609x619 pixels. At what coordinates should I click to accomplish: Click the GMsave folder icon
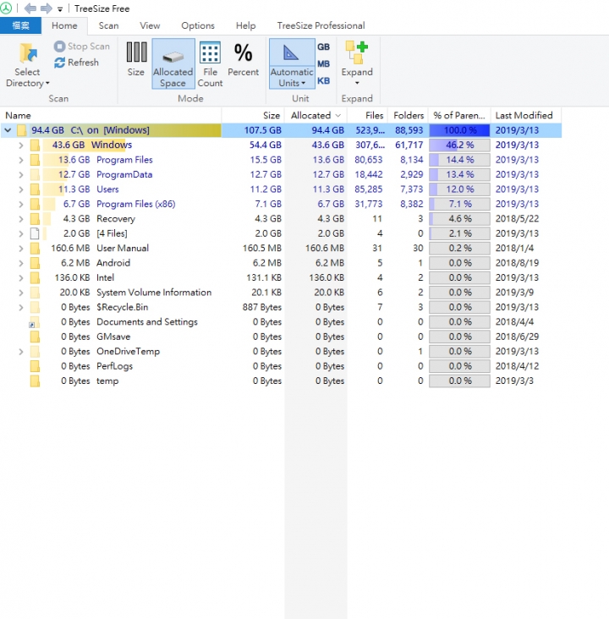click(35, 337)
